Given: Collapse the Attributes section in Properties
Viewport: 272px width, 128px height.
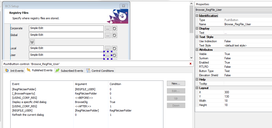Looking at the screenshot, I should point(197,50).
